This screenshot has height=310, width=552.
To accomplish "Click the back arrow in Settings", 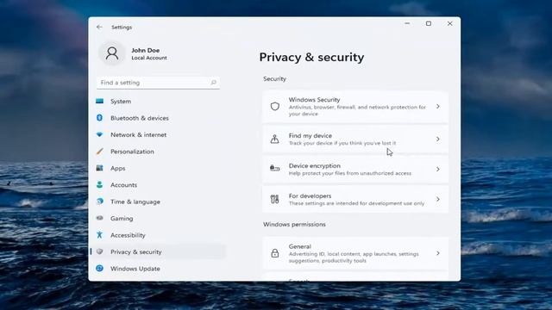I will pyautogui.click(x=99, y=27).
